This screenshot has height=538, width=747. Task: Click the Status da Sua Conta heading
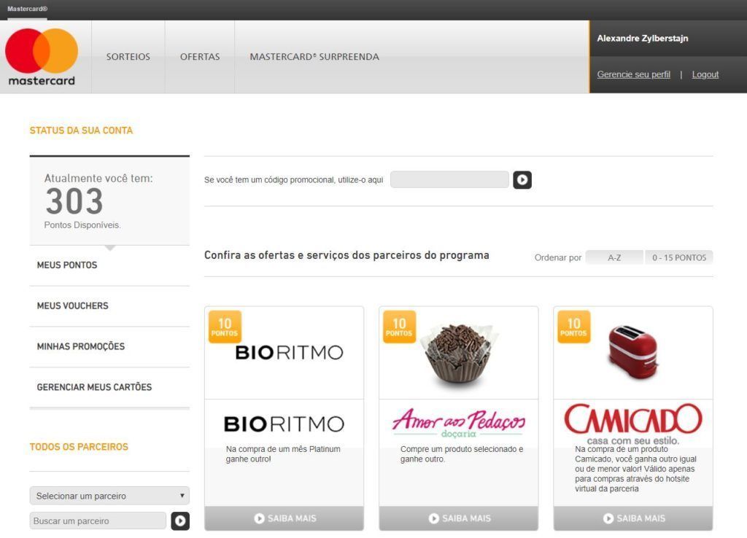coord(81,130)
